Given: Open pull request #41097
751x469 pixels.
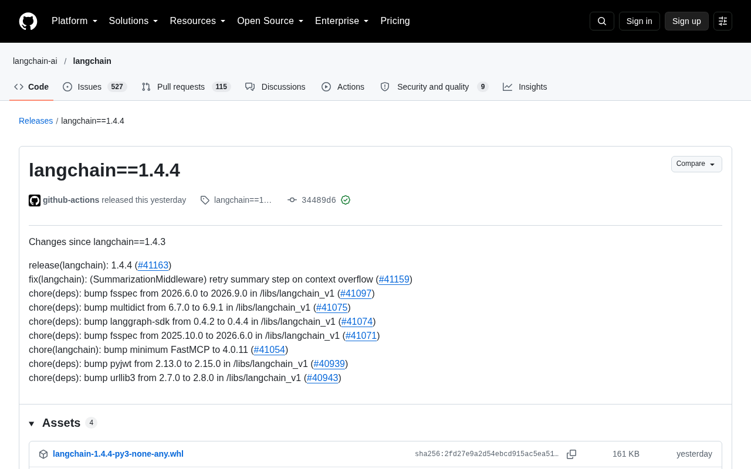Looking at the screenshot, I should pos(356,294).
